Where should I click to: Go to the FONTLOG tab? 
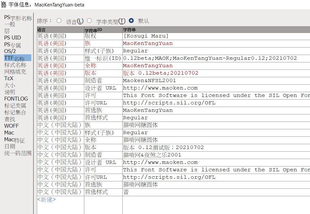16,99
